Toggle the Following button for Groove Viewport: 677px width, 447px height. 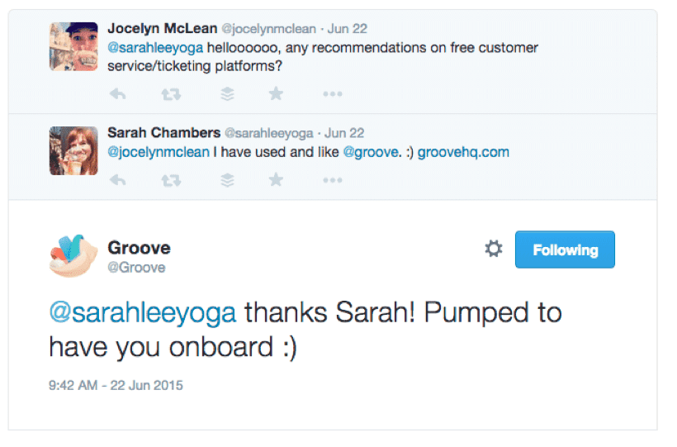[565, 250]
